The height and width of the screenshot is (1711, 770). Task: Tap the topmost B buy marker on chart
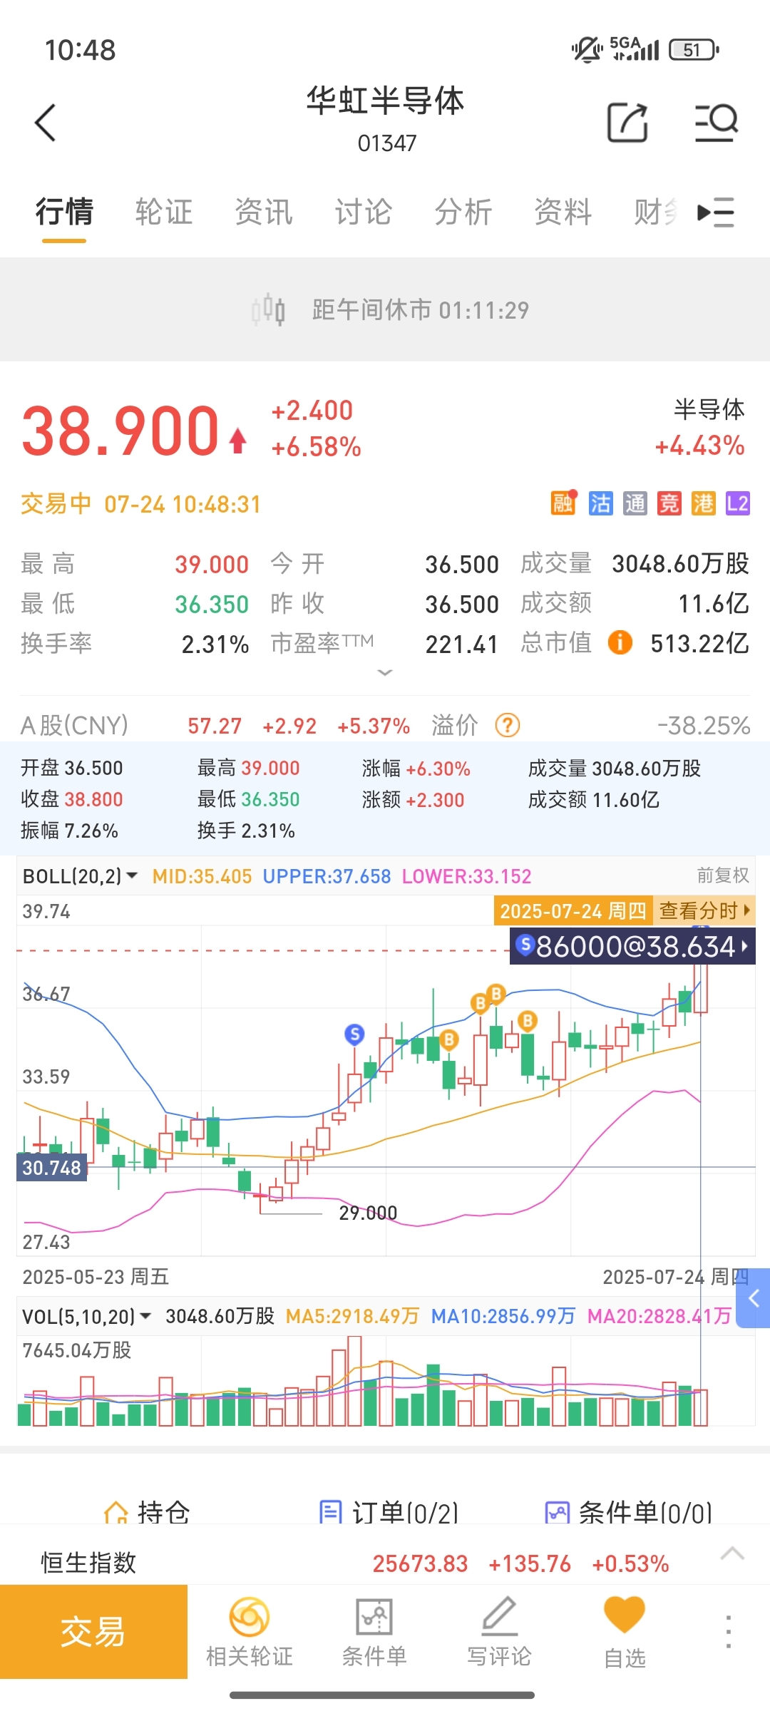tap(496, 993)
